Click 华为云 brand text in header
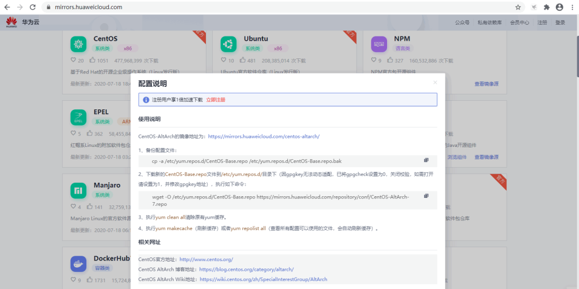This screenshot has height=289, width=579. 31,22
